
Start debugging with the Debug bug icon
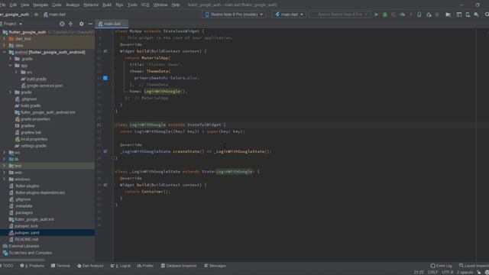(385, 15)
